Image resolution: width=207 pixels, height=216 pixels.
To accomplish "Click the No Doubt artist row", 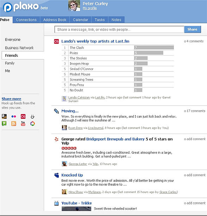I will (x=118, y=90).
